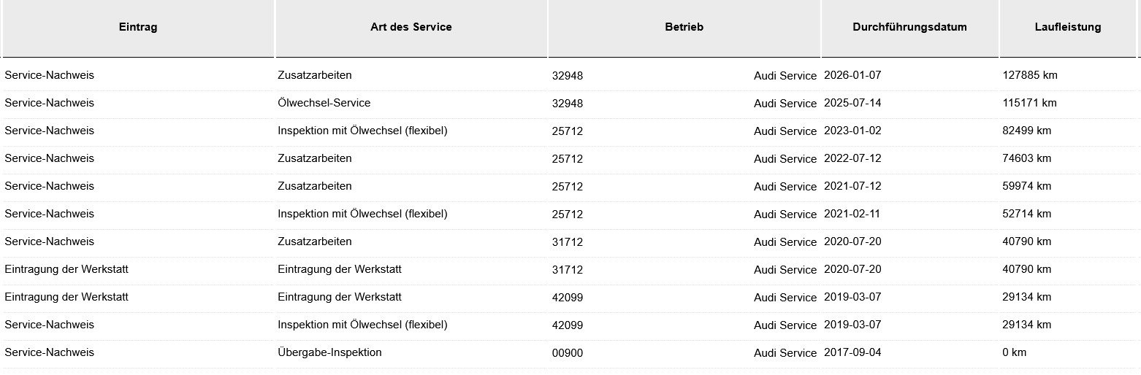
Task: Click the Eintrag column header
Action: tap(138, 27)
